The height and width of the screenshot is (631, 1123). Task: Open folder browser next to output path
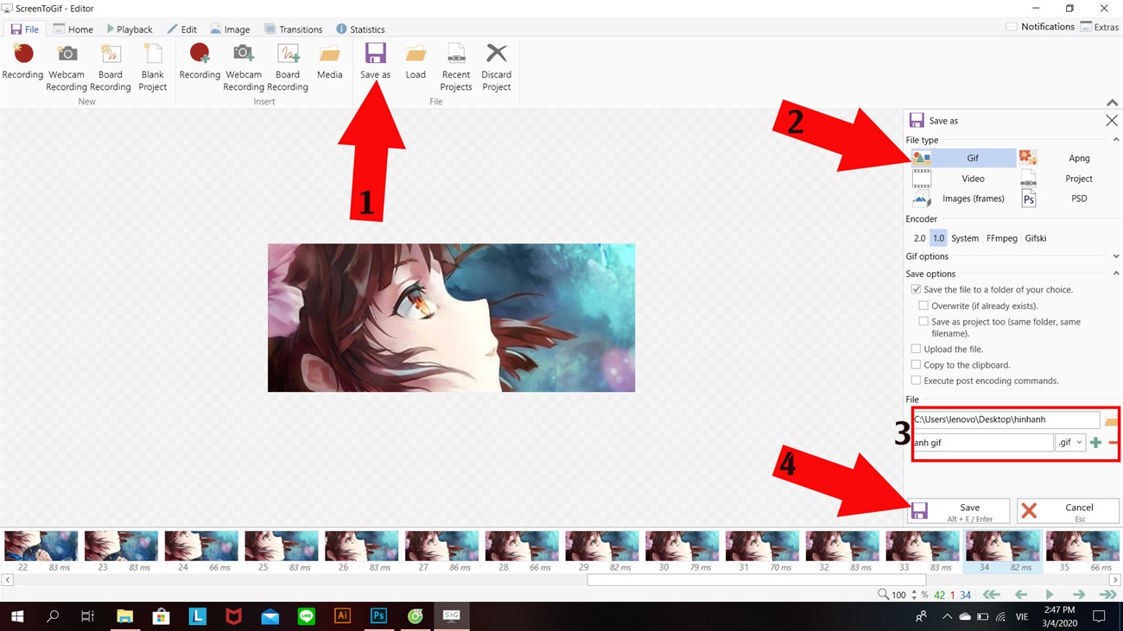pyautogui.click(x=1111, y=420)
